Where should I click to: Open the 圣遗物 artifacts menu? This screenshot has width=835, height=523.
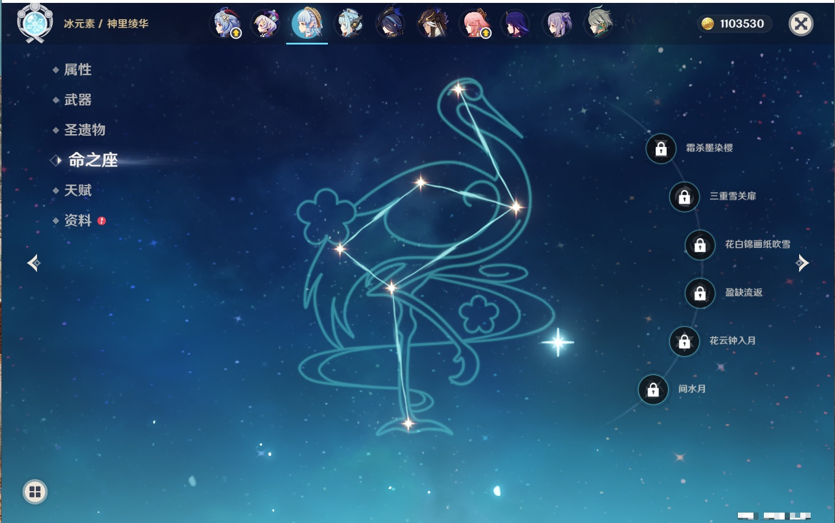pyautogui.click(x=84, y=130)
